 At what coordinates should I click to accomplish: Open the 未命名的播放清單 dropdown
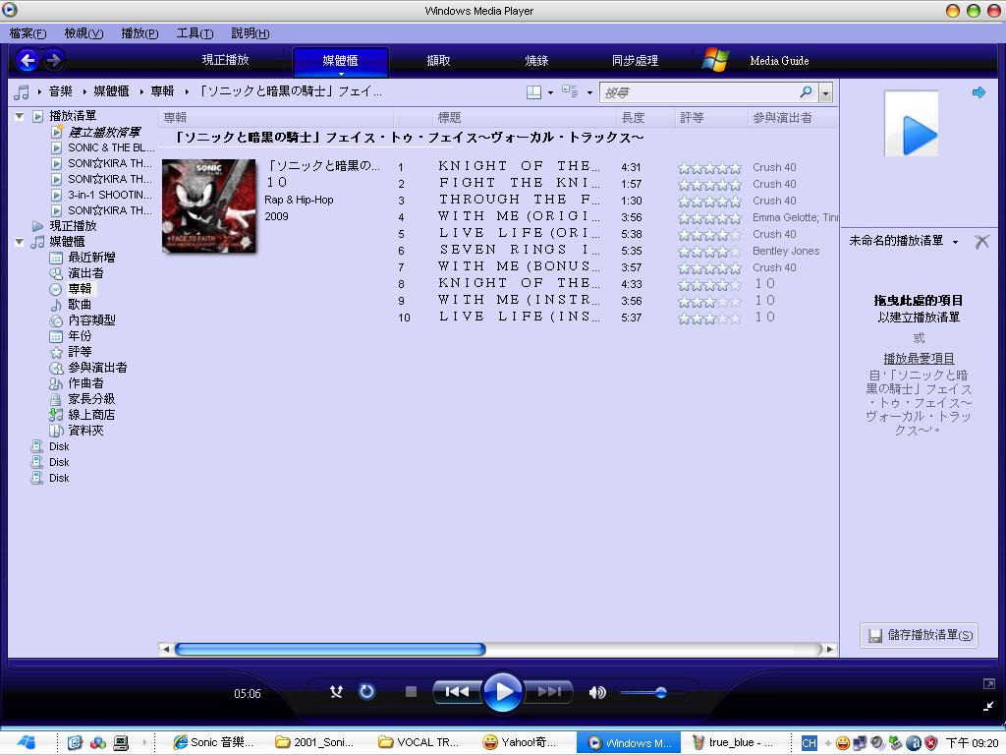point(955,242)
